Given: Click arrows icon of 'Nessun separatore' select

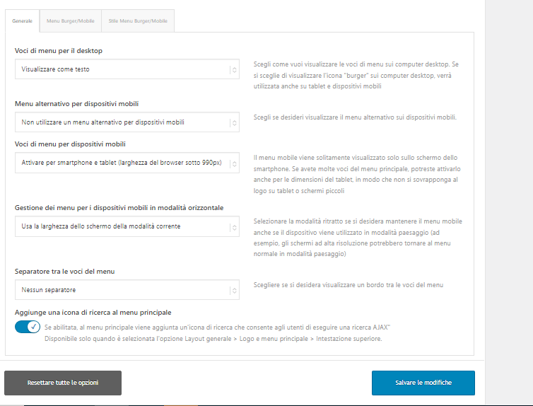Looking at the screenshot, I should tap(234, 291).
